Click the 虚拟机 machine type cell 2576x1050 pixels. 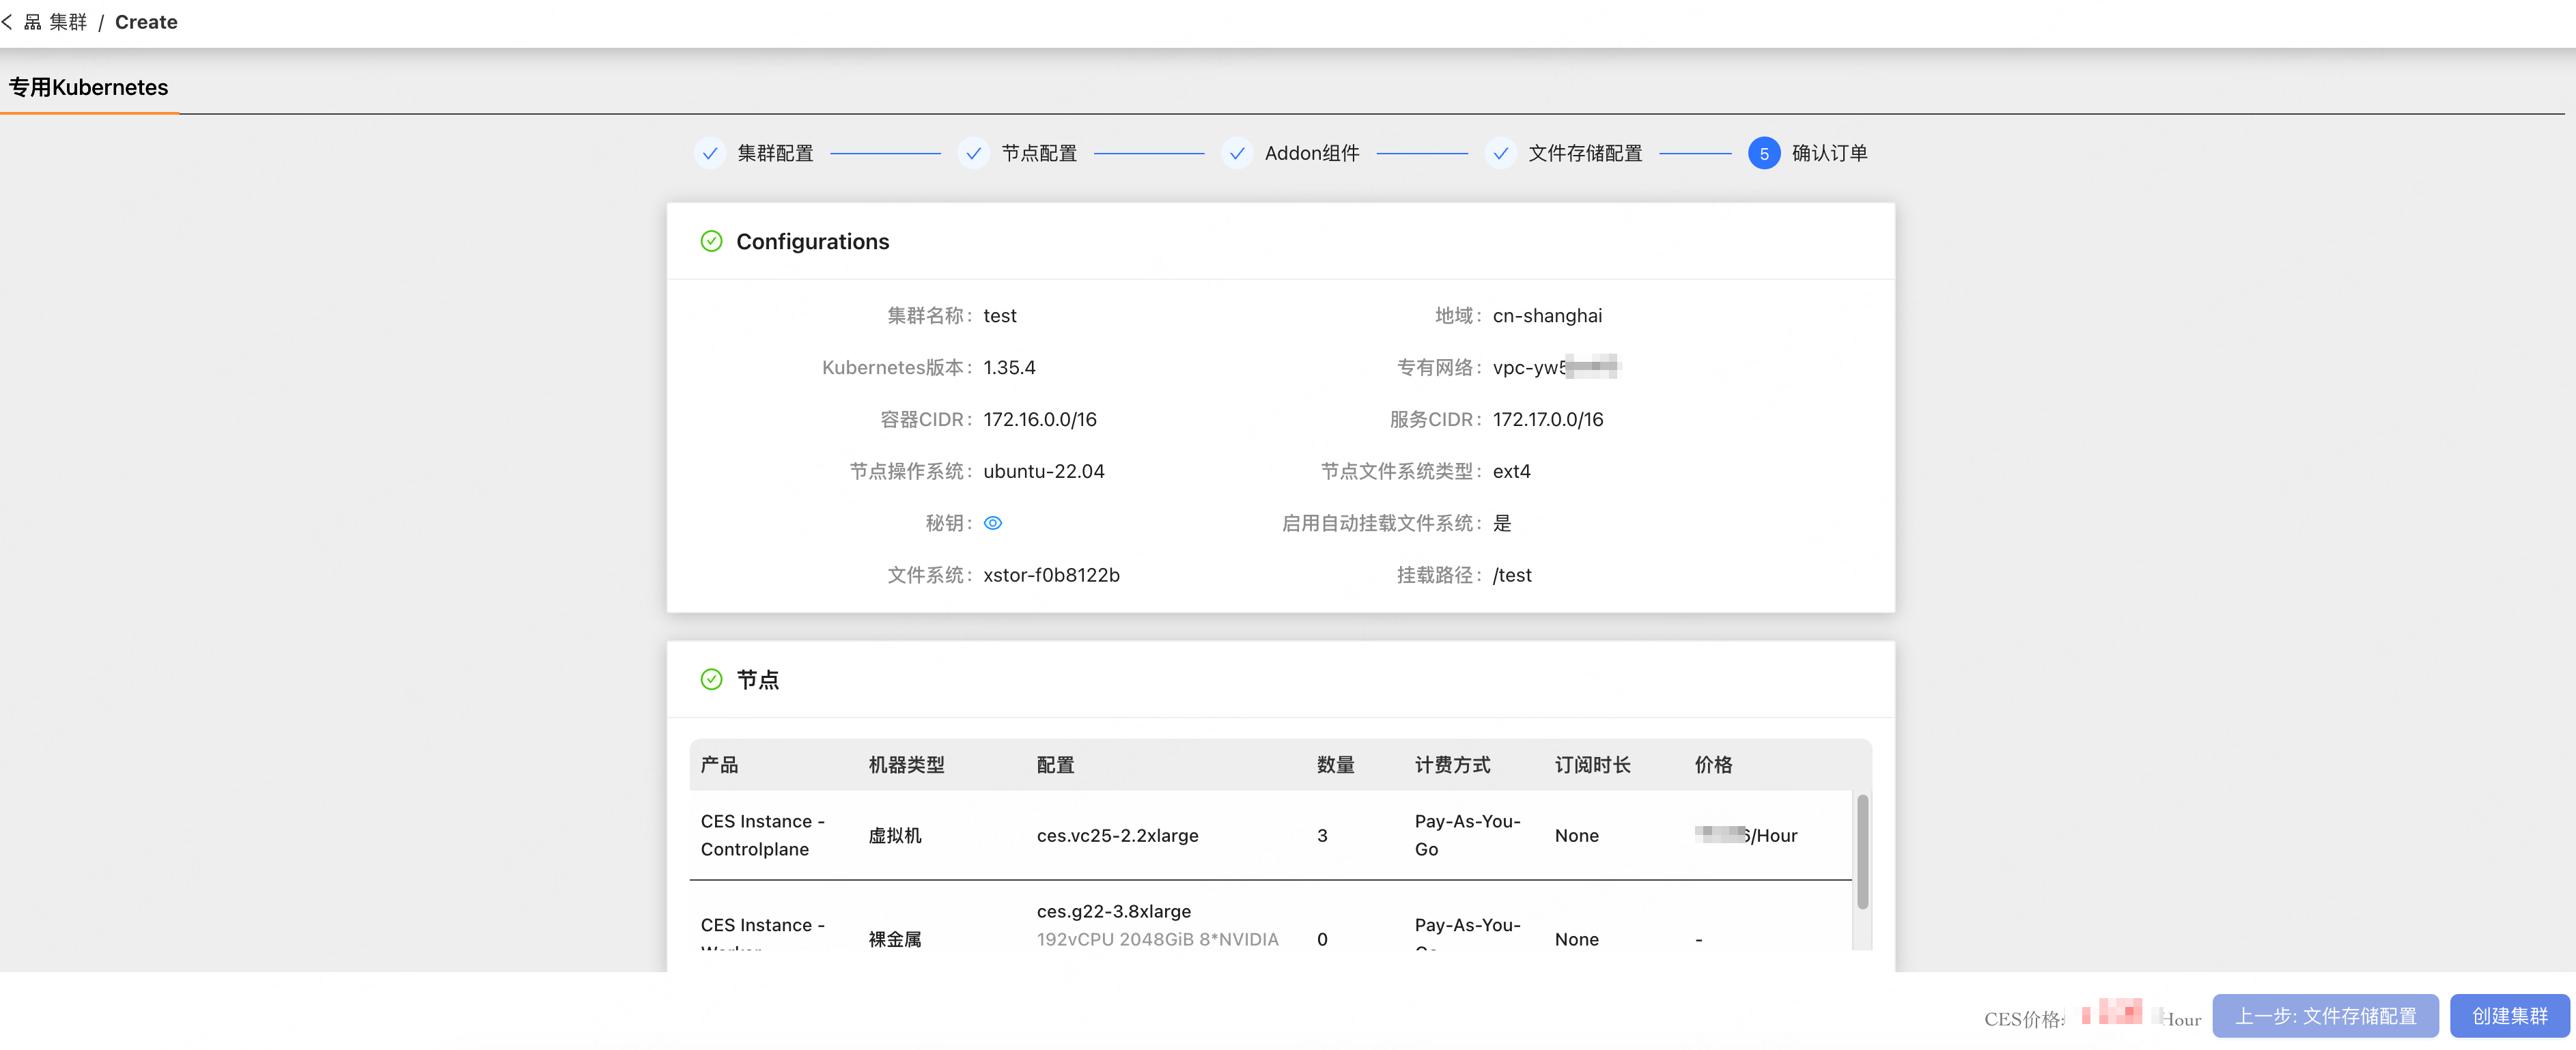(895, 836)
